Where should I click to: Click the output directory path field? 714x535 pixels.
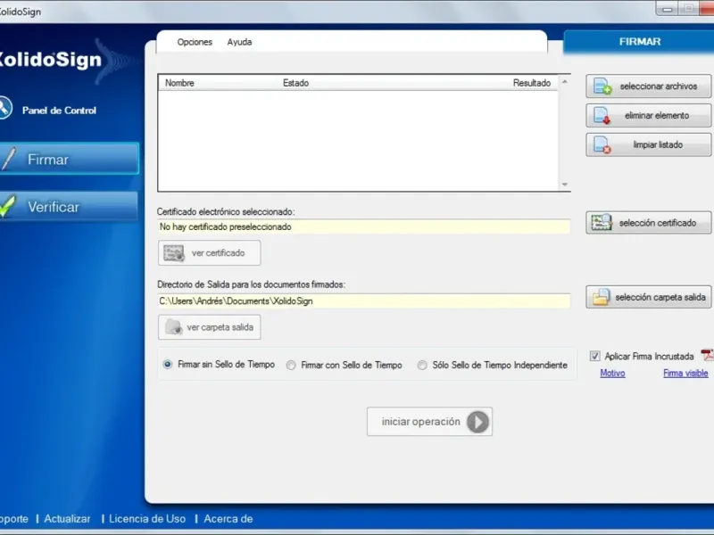(364, 300)
